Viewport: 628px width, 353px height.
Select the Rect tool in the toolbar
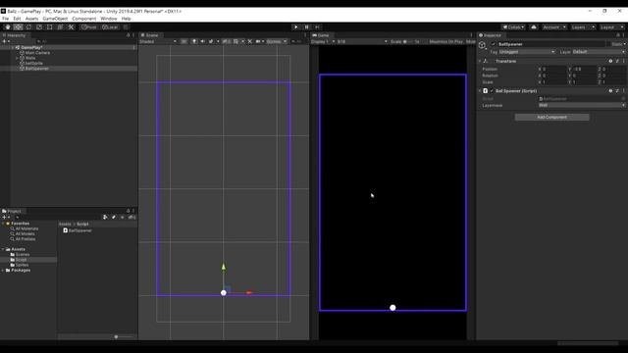(x=50, y=27)
